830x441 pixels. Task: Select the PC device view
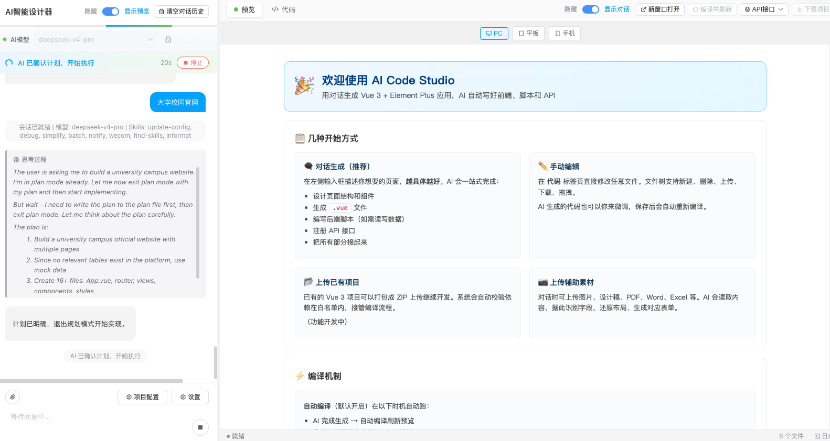pyautogui.click(x=494, y=34)
